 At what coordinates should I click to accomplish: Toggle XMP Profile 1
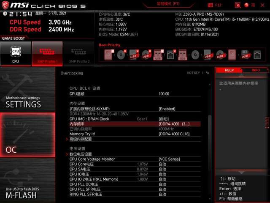coord(47,54)
